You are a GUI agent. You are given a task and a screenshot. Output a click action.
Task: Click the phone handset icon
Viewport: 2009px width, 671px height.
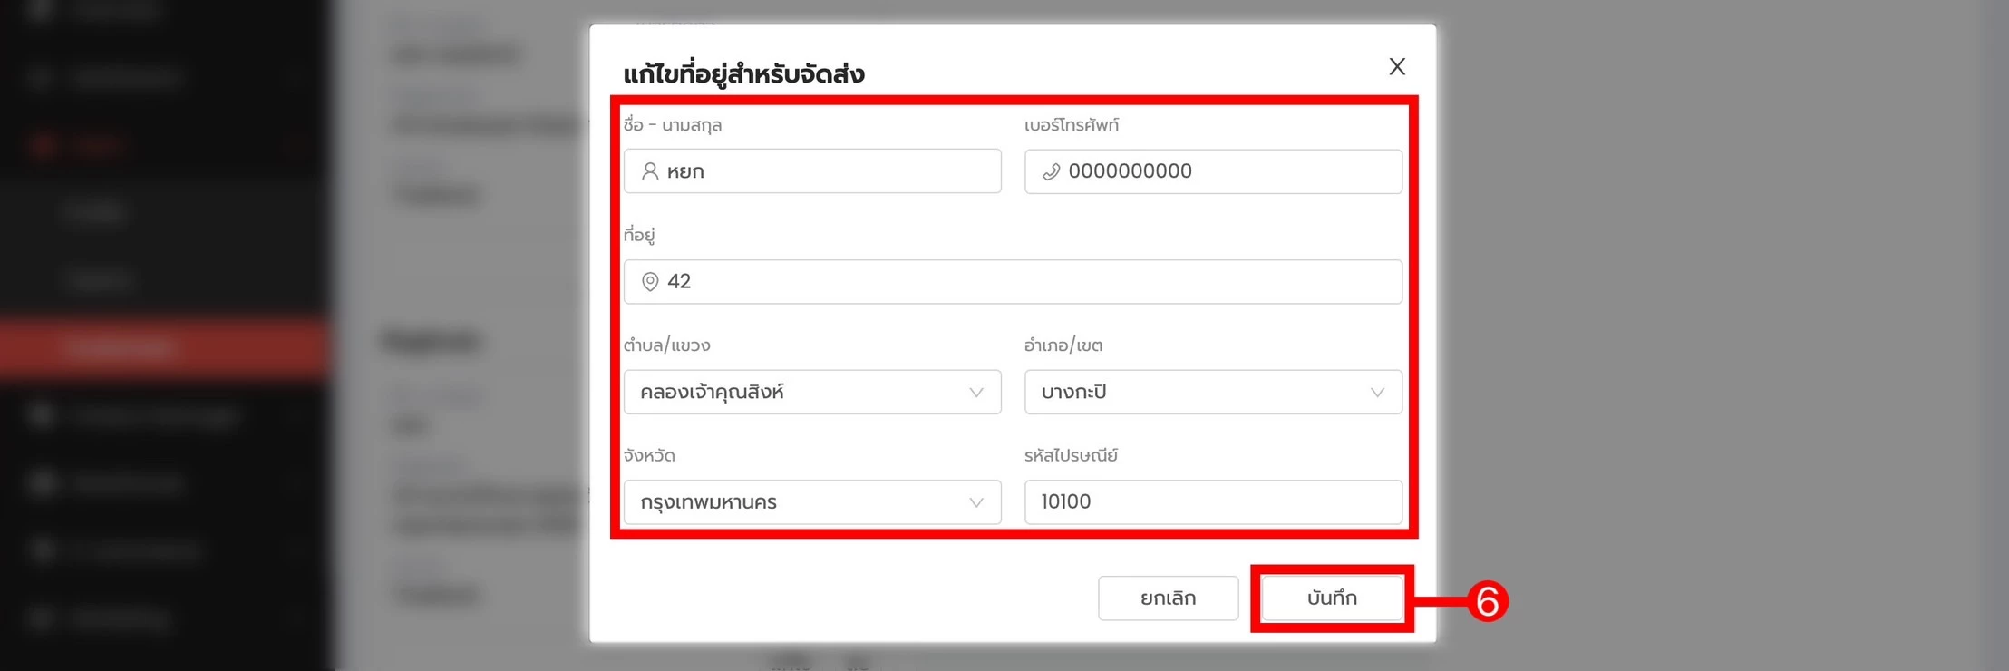tap(1051, 171)
